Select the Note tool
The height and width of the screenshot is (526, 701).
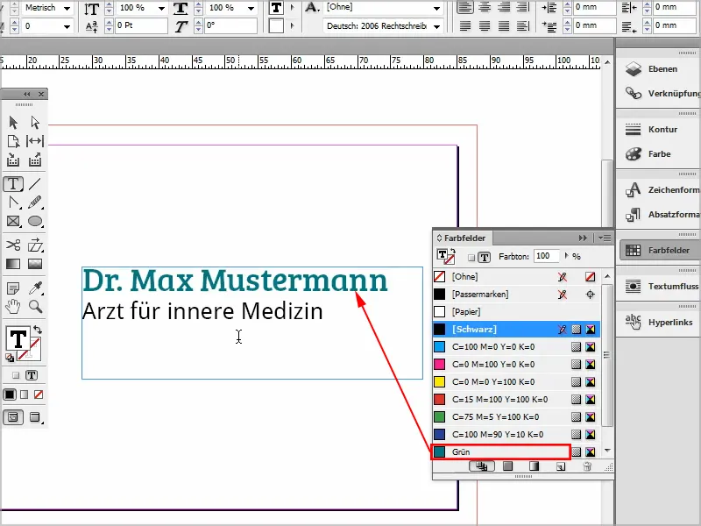(13, 288)
